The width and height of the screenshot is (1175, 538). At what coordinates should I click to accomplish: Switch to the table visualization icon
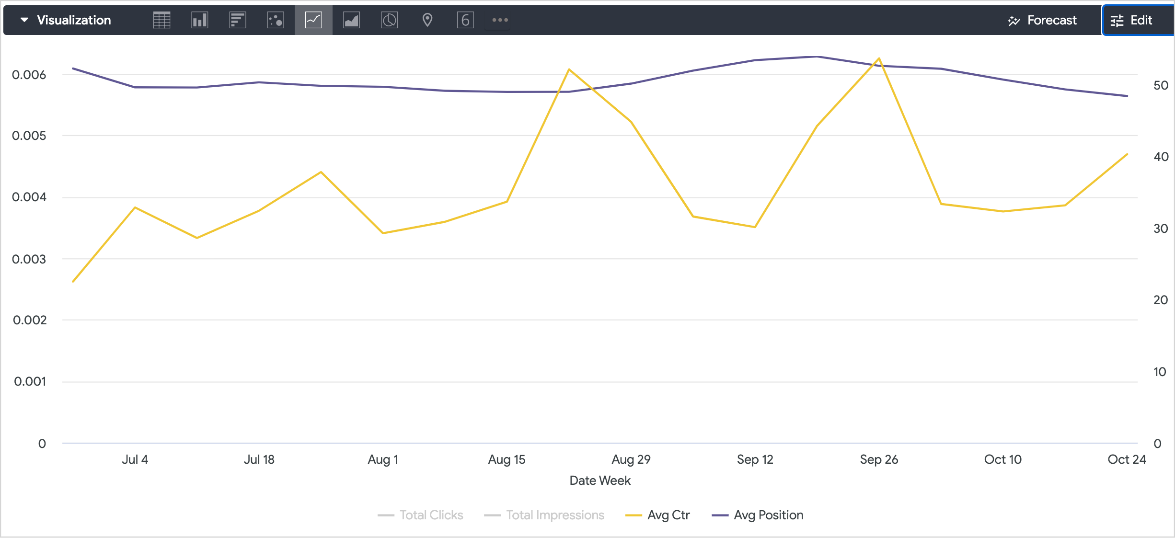coord(161,20)
